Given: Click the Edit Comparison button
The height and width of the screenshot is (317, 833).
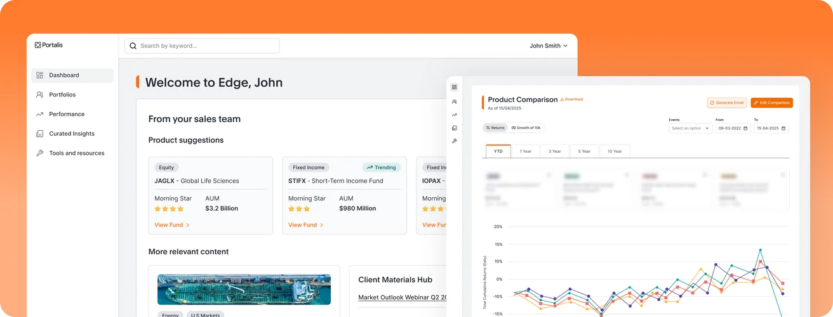Looking at the screenshot, I should coord(771,103).
